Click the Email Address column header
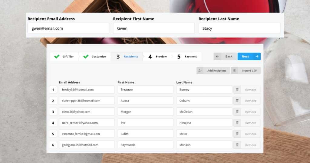Image resolution: width=310 pixels, height=163 pixels. pos(69,82)
